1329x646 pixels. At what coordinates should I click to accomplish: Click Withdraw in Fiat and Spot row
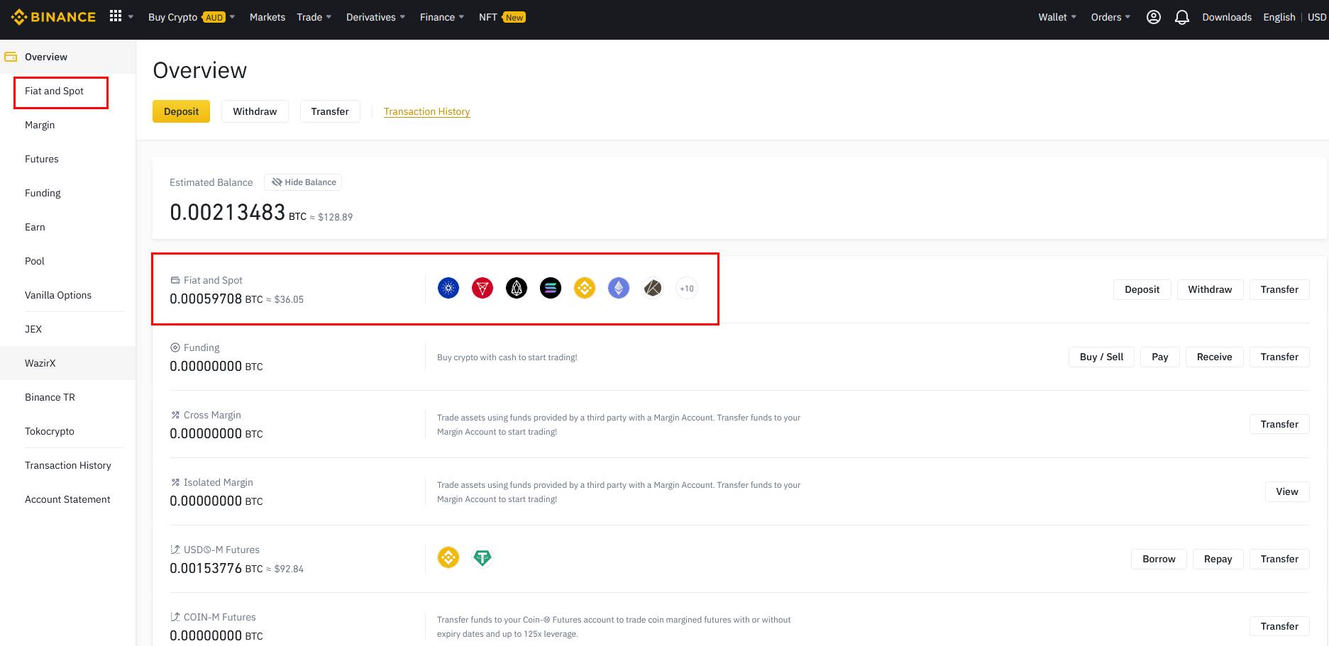click(x=1210, y=289)
